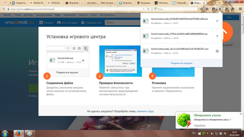Click the Dr.Web spider tray icon

(203, 134)
